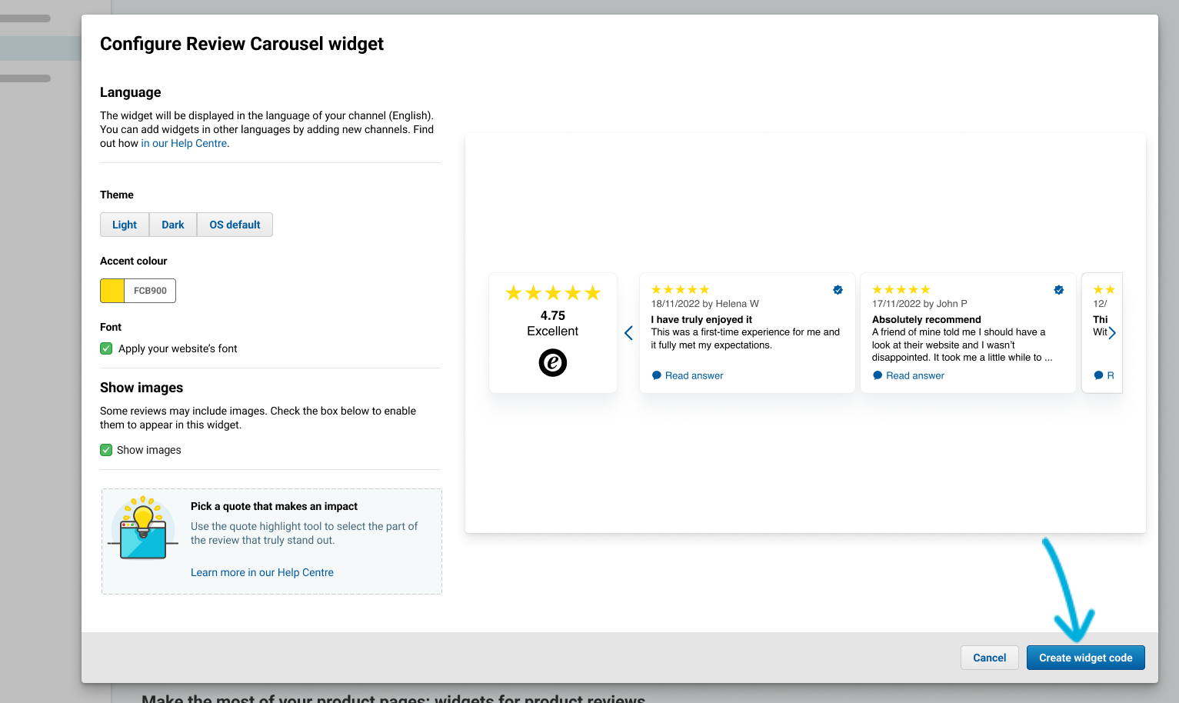This screenshot has height=703, width=1179.
Task: Click the speech bubble in the cut-off third review
Action: click(x=1098, y=375)
